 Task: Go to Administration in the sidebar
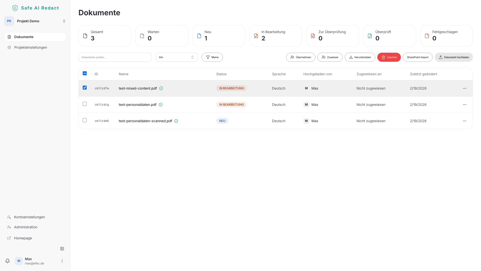pyautogui.click(x=26, y=227)
